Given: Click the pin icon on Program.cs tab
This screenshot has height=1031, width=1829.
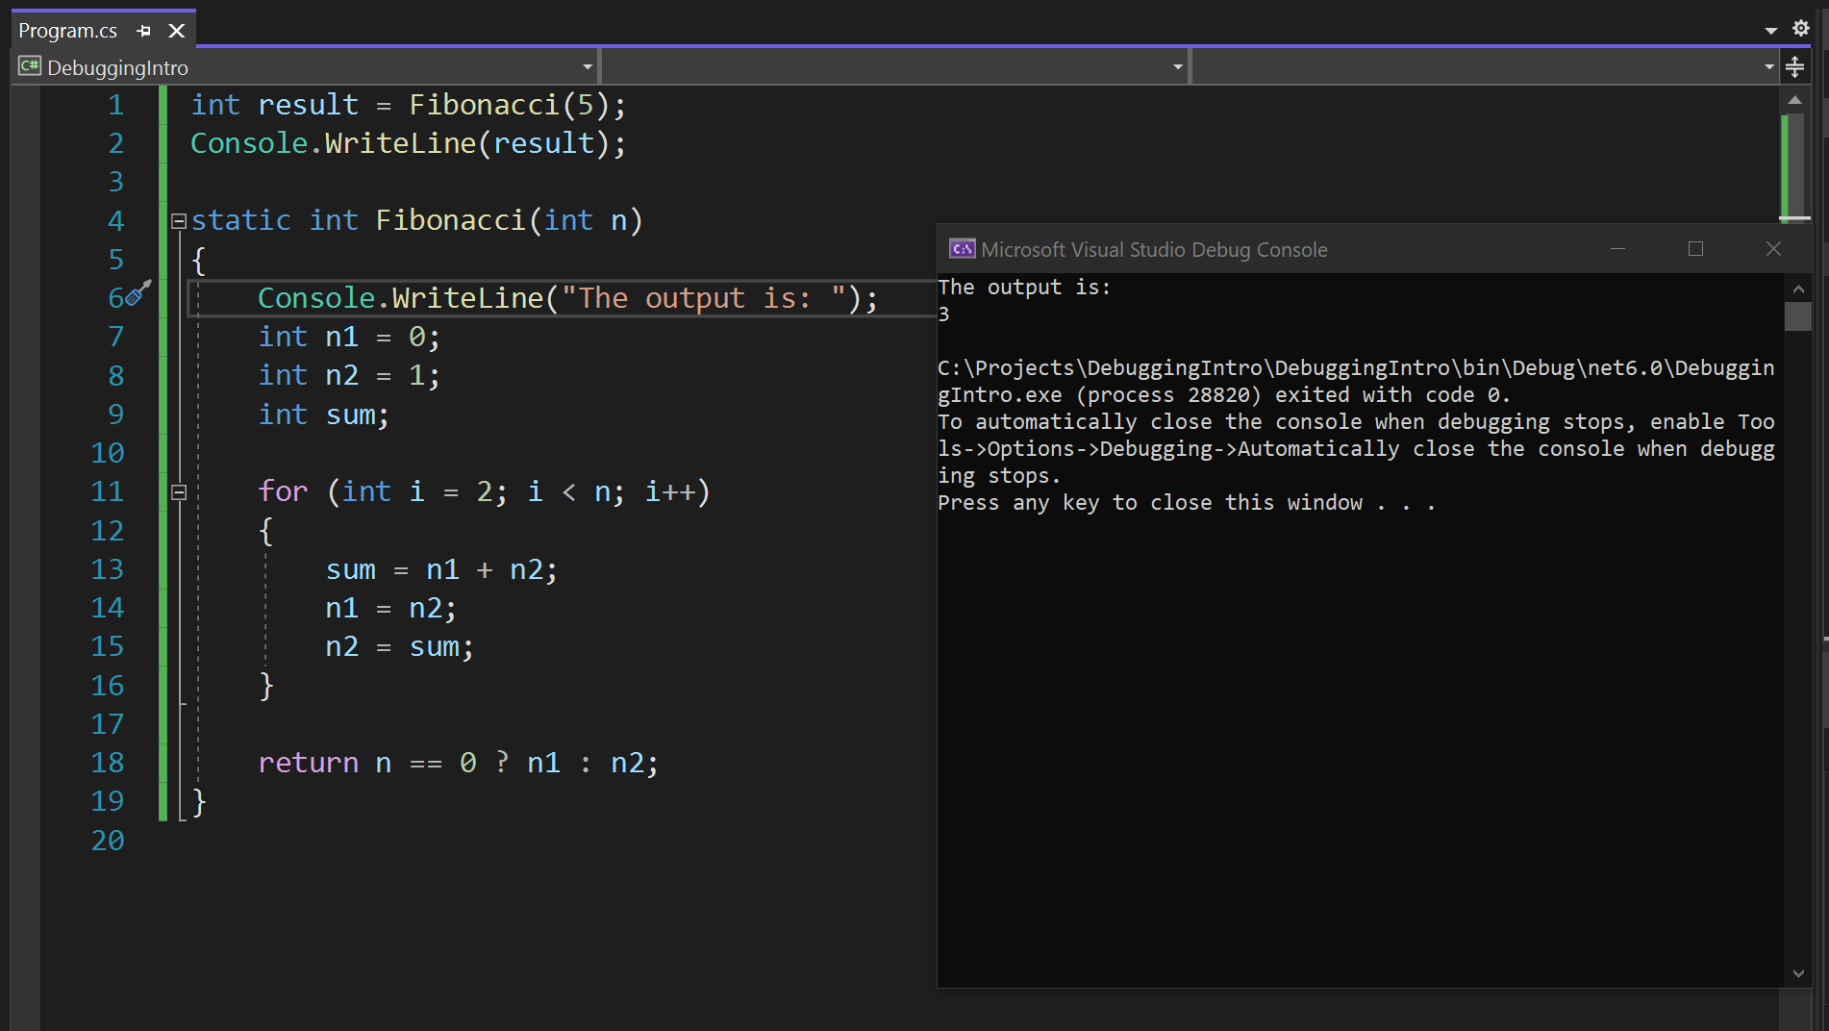Looking at the screenshot, I should (144, 31).
